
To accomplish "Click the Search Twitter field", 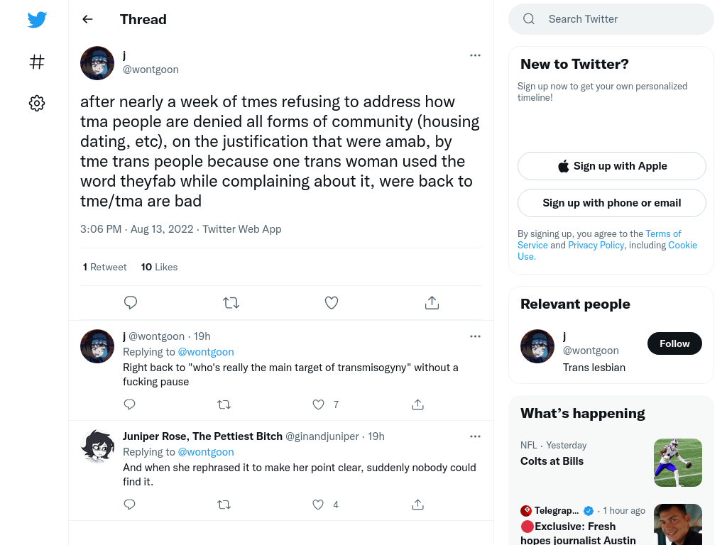I will 611,19.
